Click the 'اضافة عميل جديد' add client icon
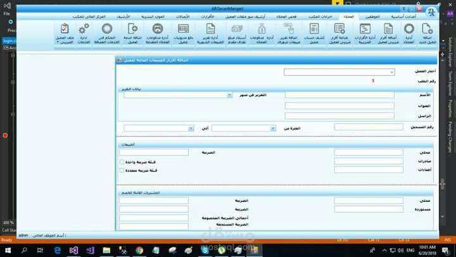Screen dimensions: 456x257 427,29
